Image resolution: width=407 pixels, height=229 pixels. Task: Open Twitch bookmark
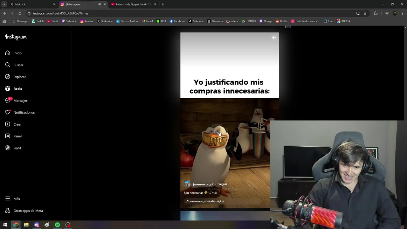38,21
